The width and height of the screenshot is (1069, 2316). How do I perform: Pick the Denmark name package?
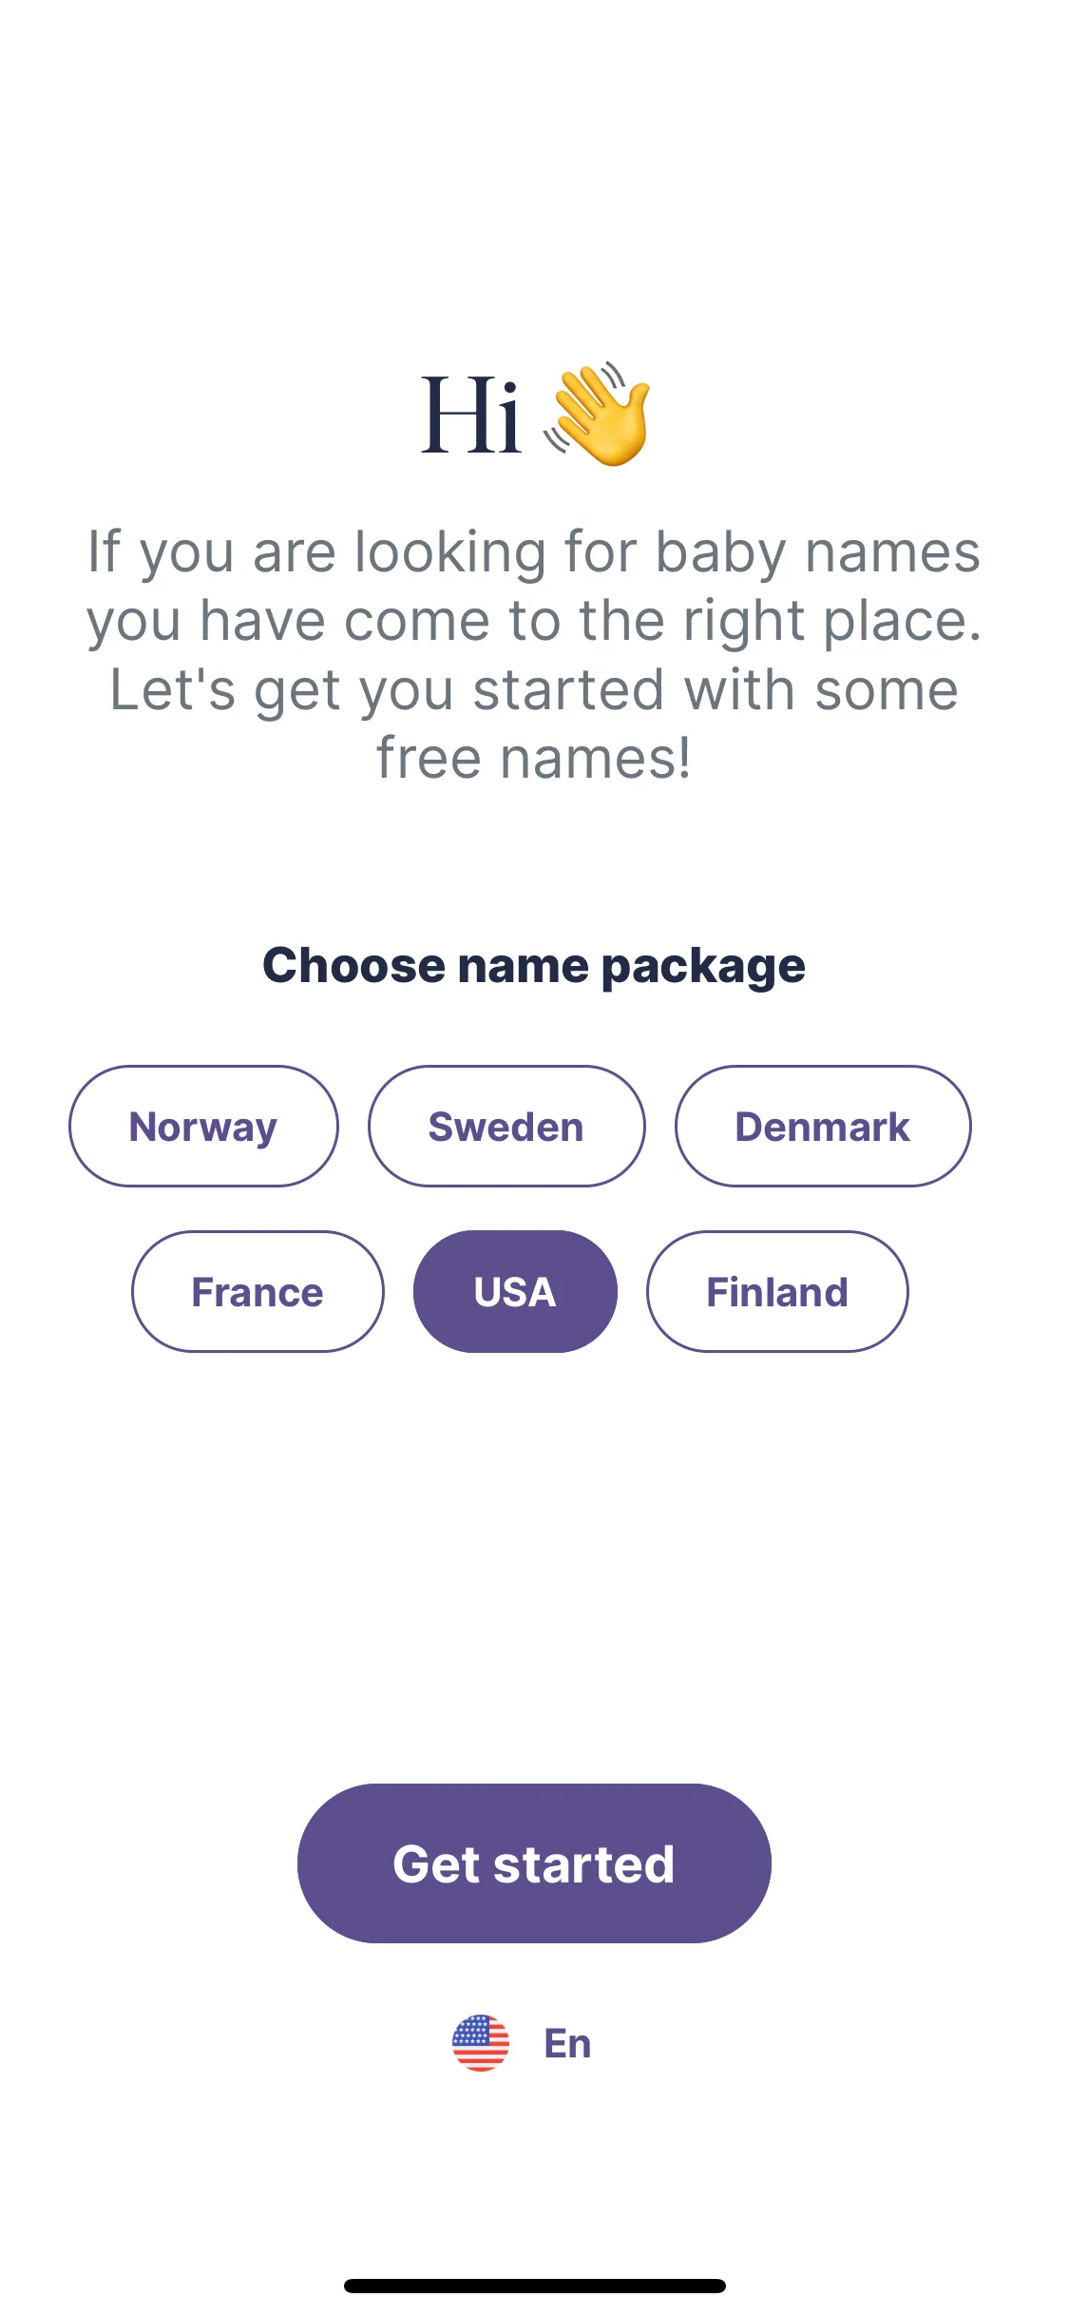823,1126
